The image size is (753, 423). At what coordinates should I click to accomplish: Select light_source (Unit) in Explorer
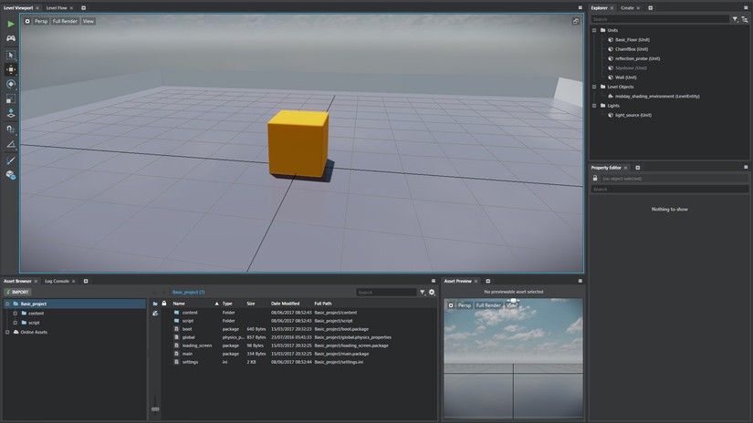tap(633, 115)
